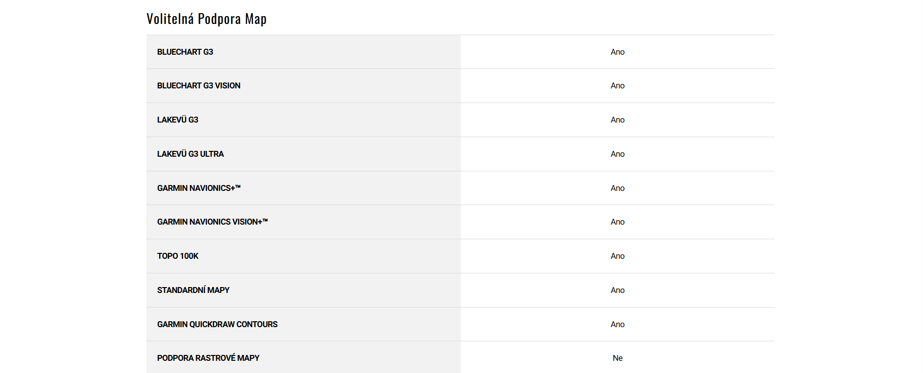The width and height of the screenshot is (923, 373).
Task: Click "Ano" in the BLUECHART G3 row
Action: coord(617,52)
